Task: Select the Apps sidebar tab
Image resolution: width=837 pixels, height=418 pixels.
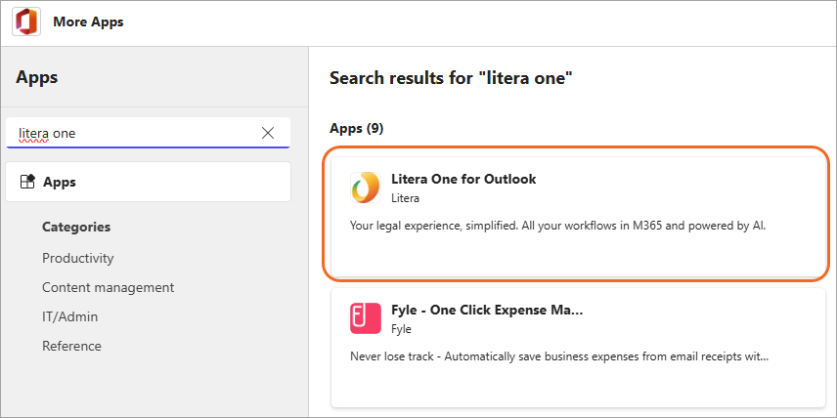Action: [148, 182]
